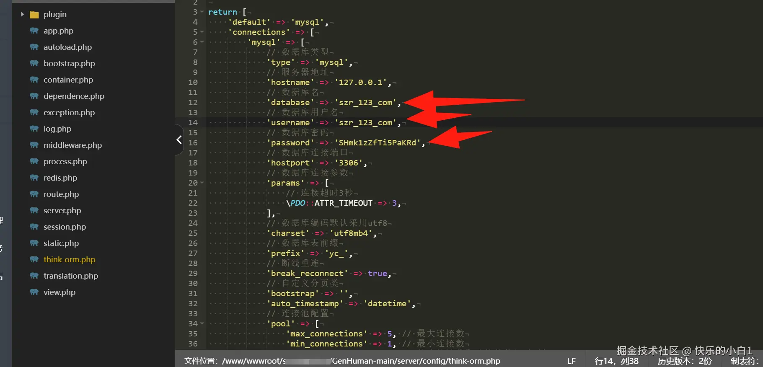
Task: Fold the mysql array at line 6
Action: pyautogui.click(x=202, y=42)
